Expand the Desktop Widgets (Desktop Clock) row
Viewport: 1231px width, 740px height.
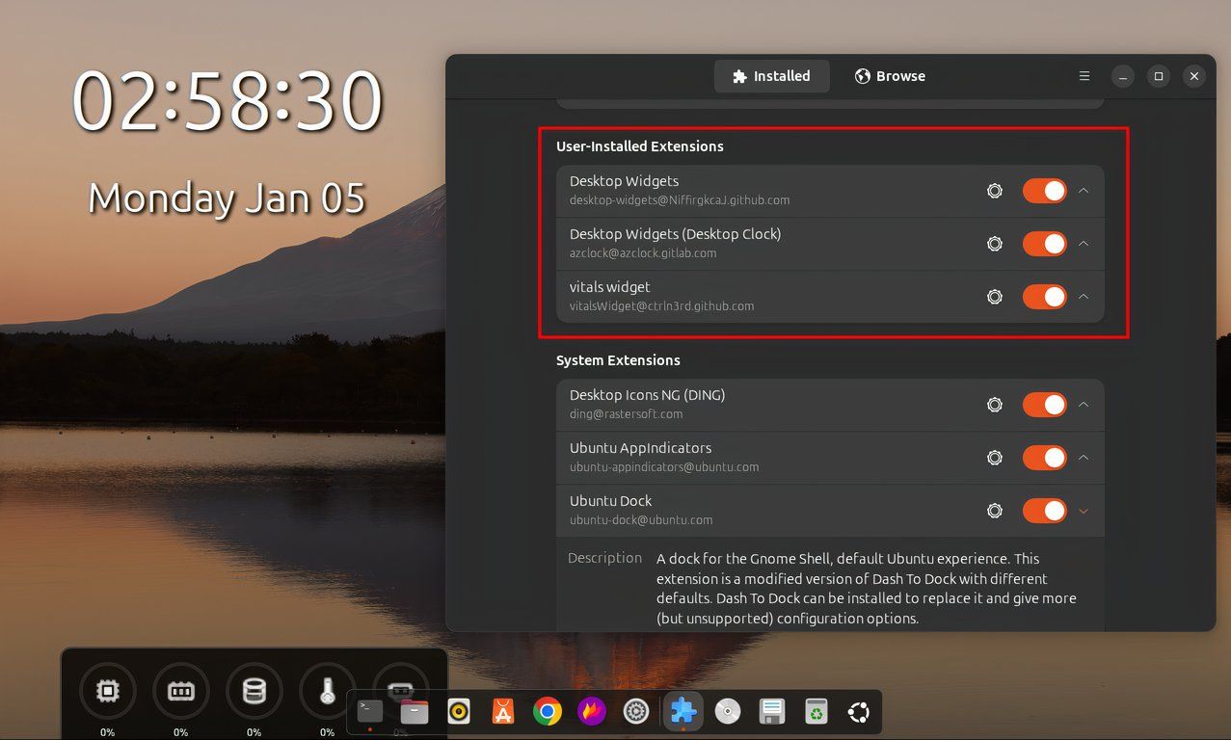1083,244
